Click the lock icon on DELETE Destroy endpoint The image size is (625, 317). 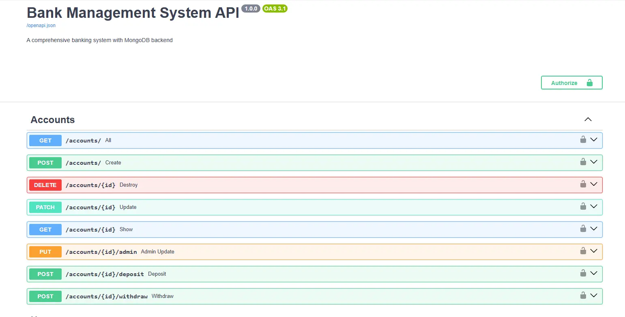583,184
